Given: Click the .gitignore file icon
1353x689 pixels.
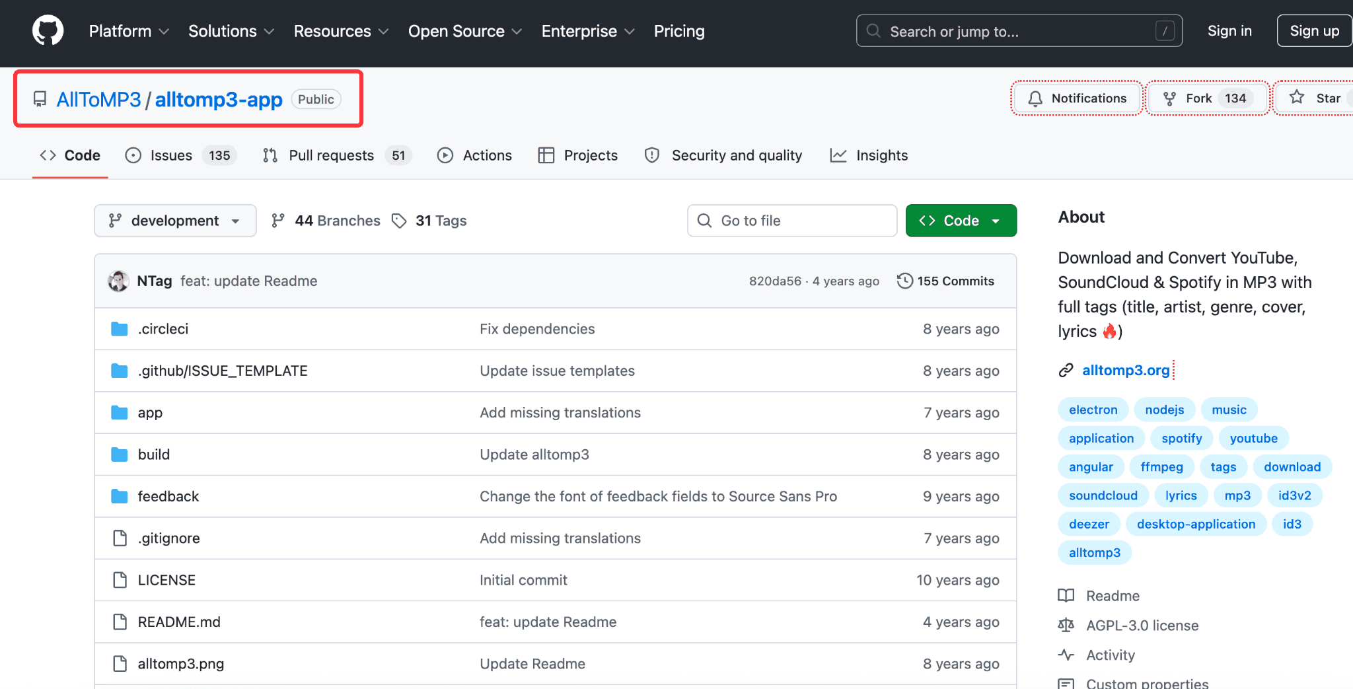Looking at the screenshot, I should (x=120, y=538).
